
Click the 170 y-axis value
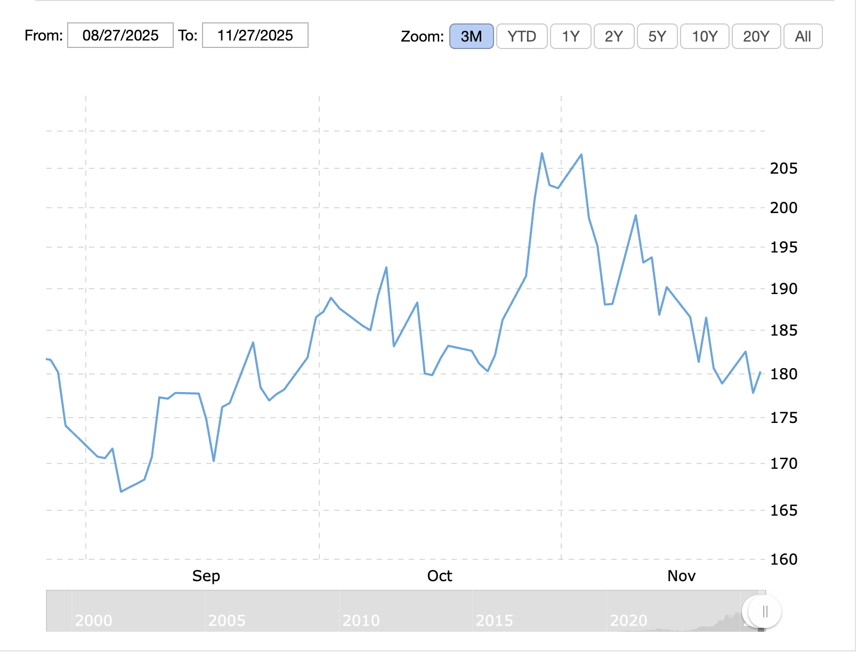784,463
